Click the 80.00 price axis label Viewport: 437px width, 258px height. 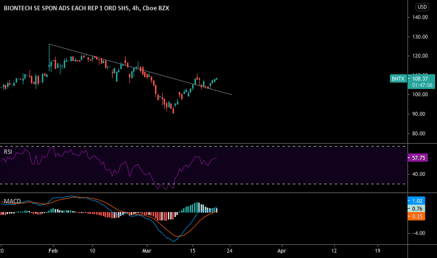[419, 134]
